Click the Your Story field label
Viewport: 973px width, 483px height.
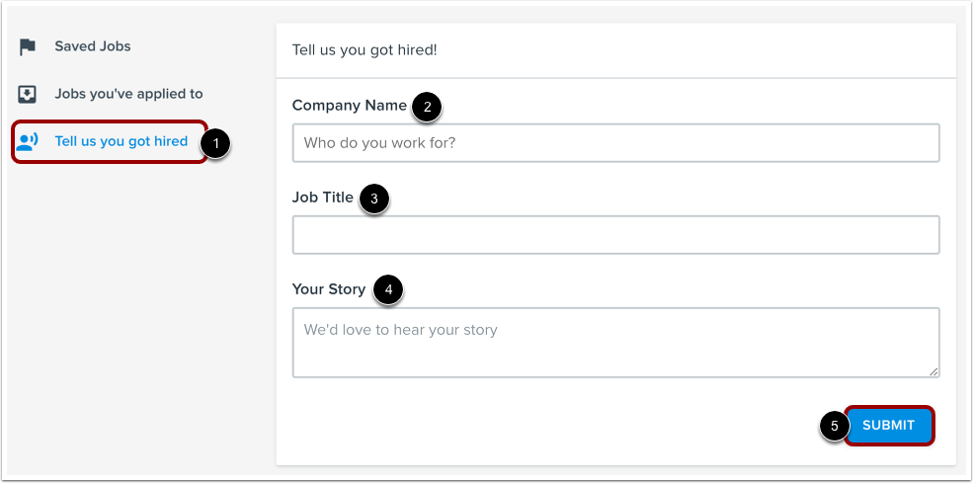point(329,289)
